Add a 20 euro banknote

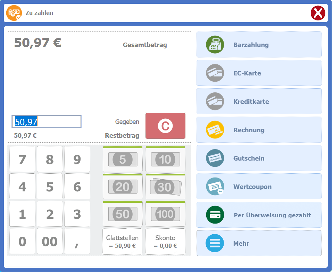pyautogui.click(x=123, y=187)
